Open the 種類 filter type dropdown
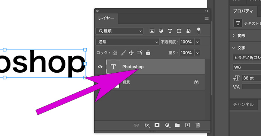Viewport: 261px width, 136px height. click(120, 31)
